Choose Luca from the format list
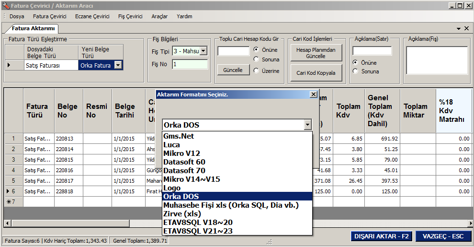The height and width of the screenshot is (247, 474). click(x=237, y=145)
